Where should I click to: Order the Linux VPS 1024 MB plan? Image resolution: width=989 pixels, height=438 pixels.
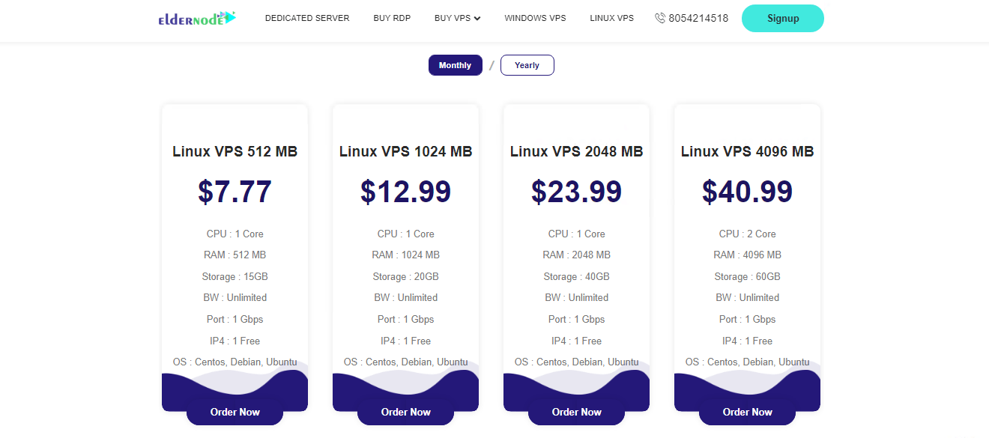point(406,412)
